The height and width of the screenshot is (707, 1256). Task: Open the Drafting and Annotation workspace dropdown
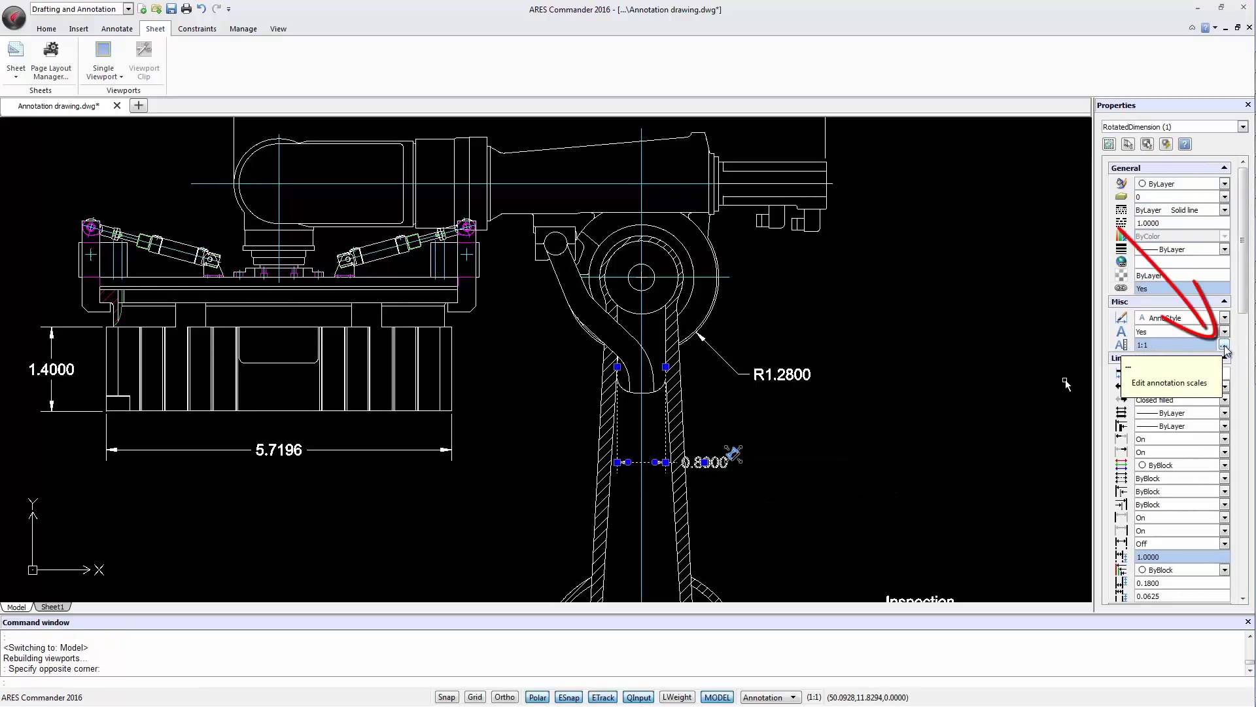coord(128,9)
